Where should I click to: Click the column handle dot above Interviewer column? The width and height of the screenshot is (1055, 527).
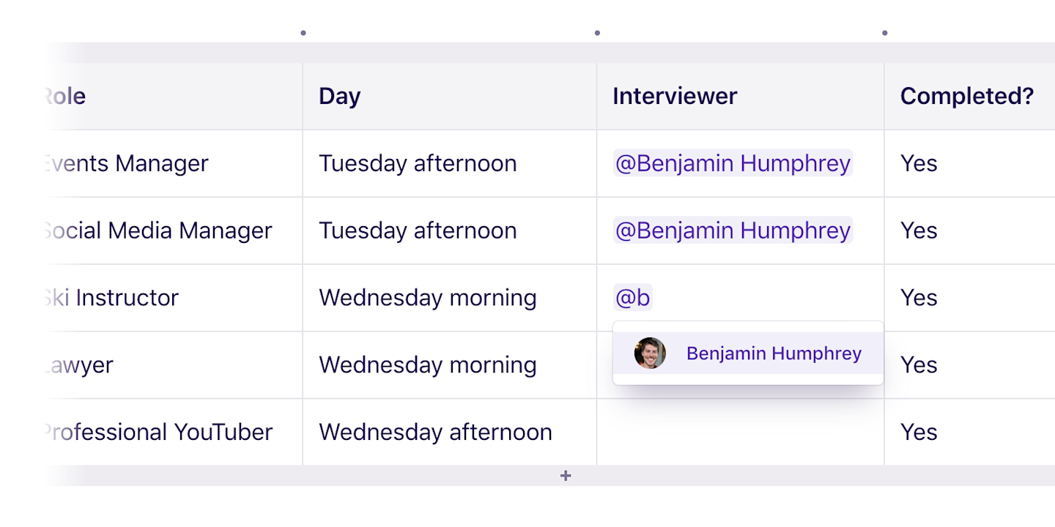point(597,33)
